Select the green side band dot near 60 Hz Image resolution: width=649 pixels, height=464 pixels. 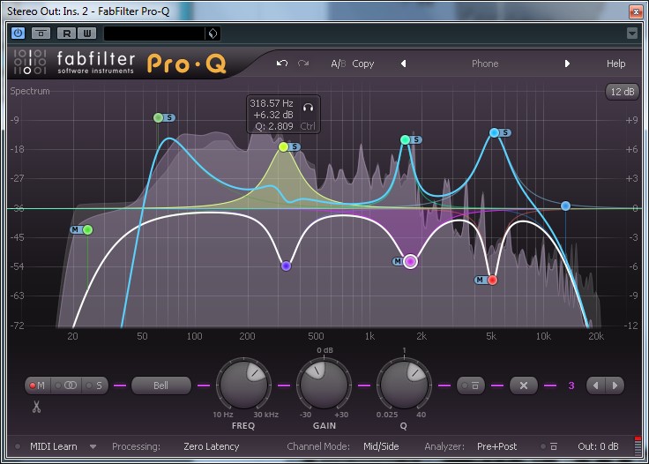158,117
